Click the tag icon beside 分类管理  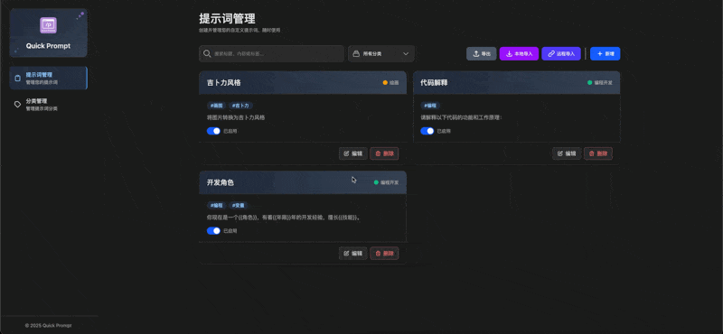click(x=17, y=105)
